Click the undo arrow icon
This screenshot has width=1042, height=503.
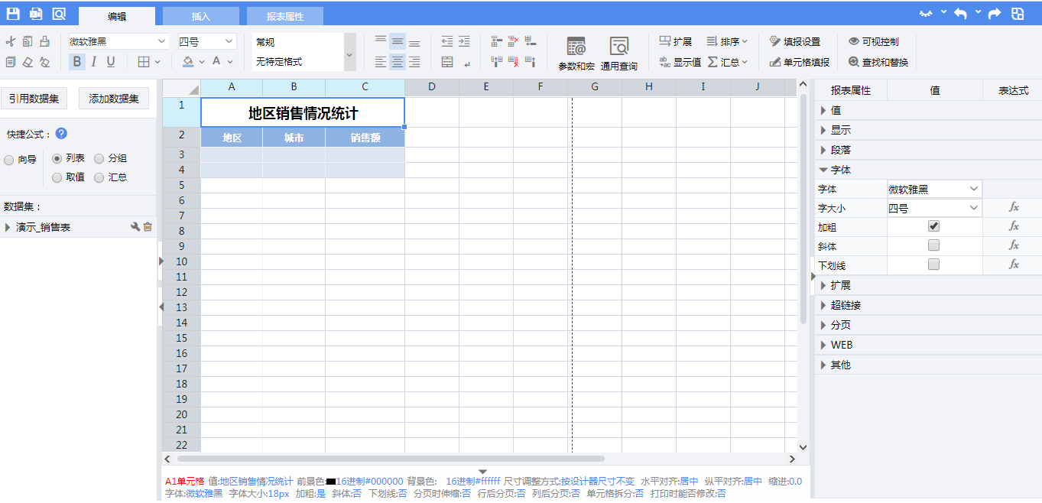[x=960, y=14]
